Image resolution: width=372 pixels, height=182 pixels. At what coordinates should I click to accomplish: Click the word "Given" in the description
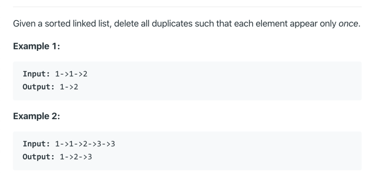point(22,24)
